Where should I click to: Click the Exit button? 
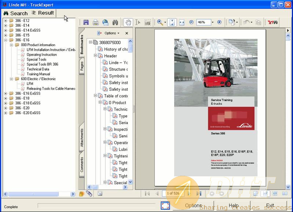(x=270, y=206)
